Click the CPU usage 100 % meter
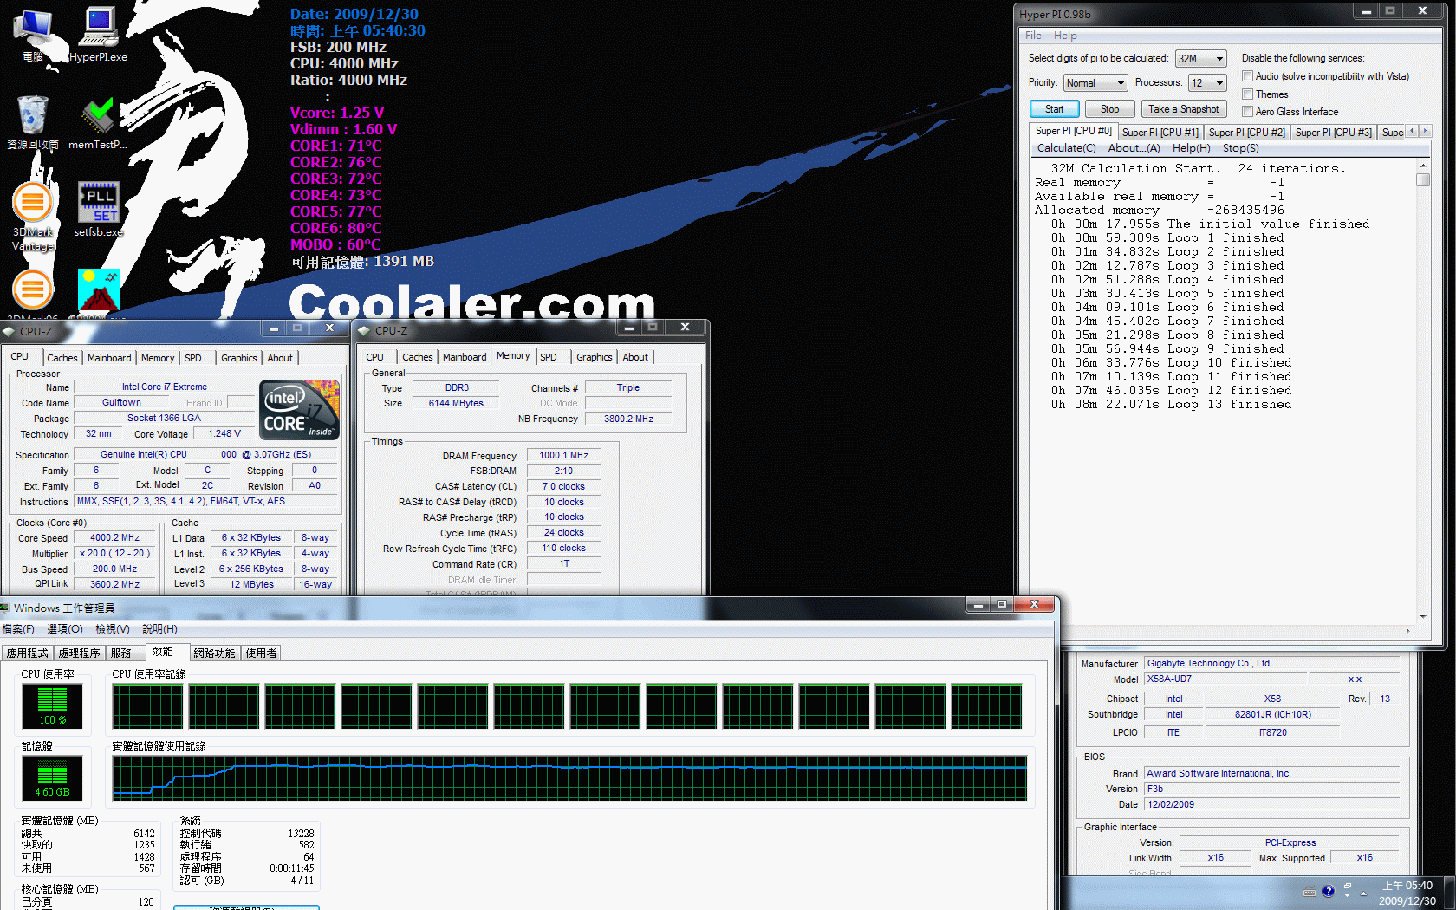The image size is (1456, 910). 52,705
